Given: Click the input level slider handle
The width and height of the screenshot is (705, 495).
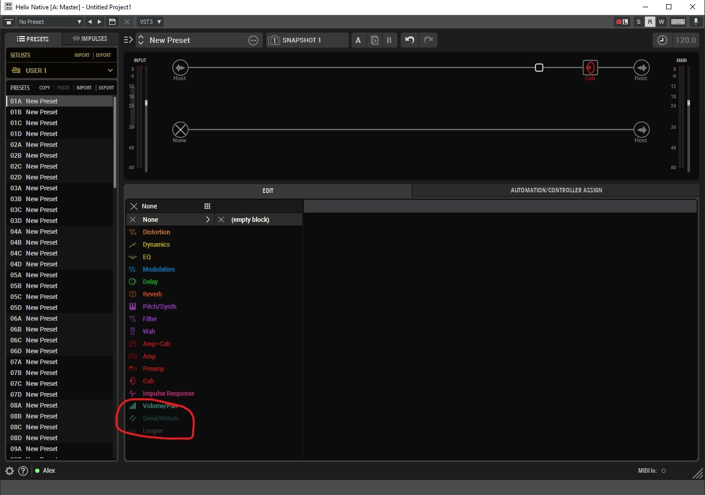Looking at the screenshot, I should point(146,103).
